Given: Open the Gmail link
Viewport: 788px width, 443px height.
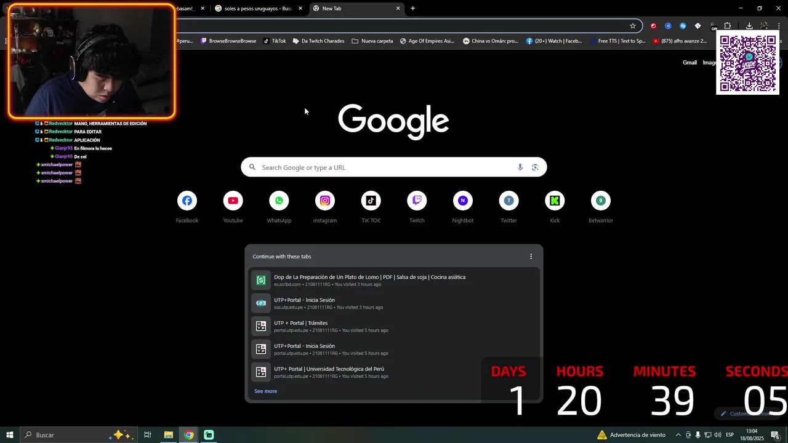Looking at the screenshot, I should tap(689, 63).
